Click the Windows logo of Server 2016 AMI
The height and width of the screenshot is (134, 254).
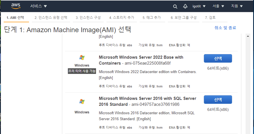pos(82,102)
